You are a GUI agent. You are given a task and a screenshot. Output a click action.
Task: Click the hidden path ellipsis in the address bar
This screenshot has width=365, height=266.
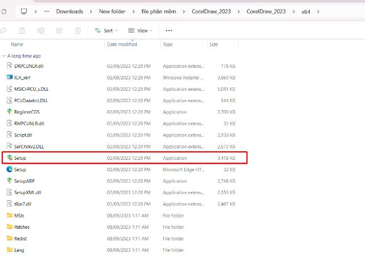click(x=47, y=11)
